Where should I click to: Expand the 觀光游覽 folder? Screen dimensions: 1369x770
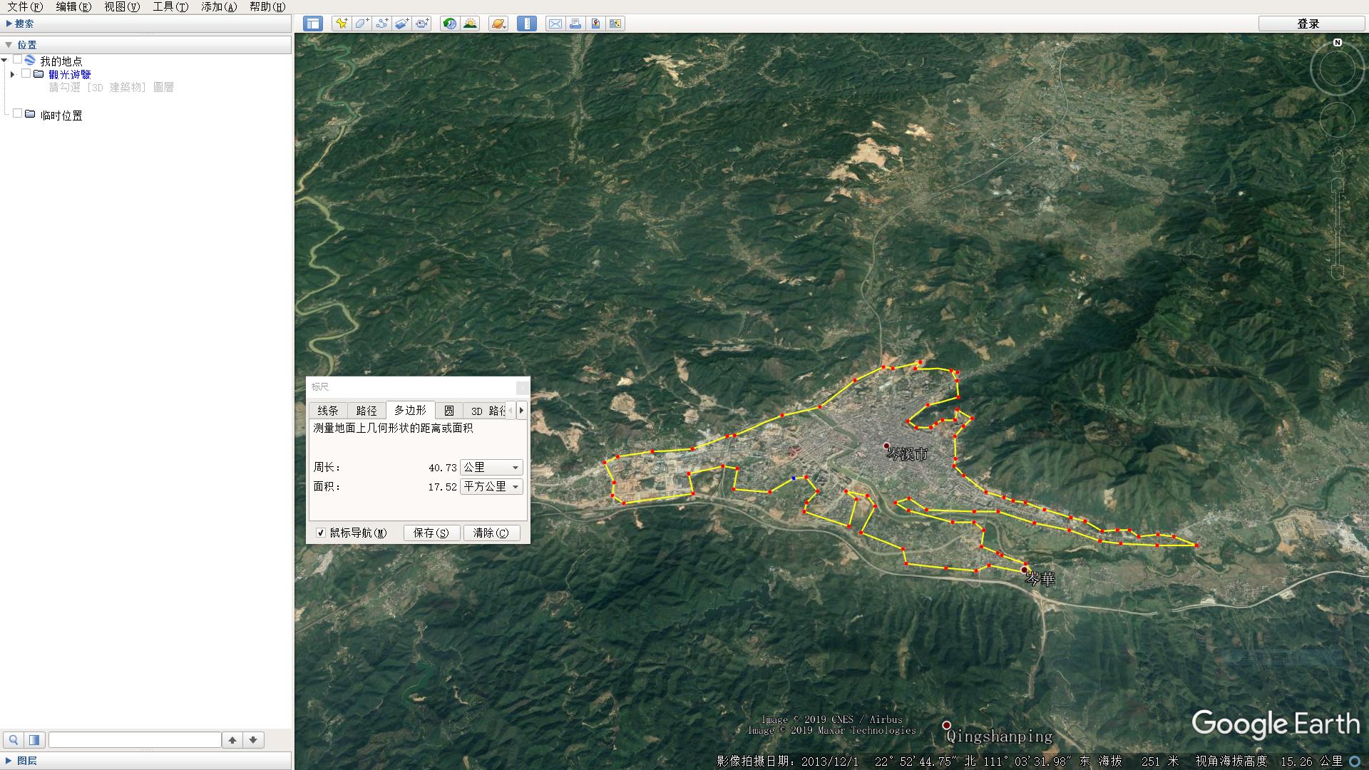point(12,74)
